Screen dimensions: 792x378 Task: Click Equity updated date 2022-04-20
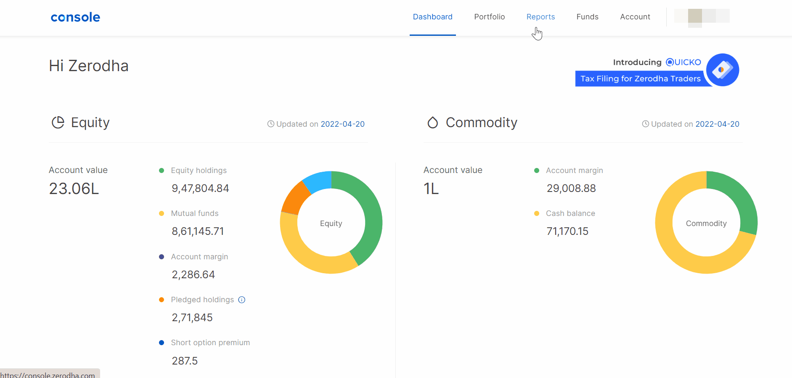(x=342, y=124)
